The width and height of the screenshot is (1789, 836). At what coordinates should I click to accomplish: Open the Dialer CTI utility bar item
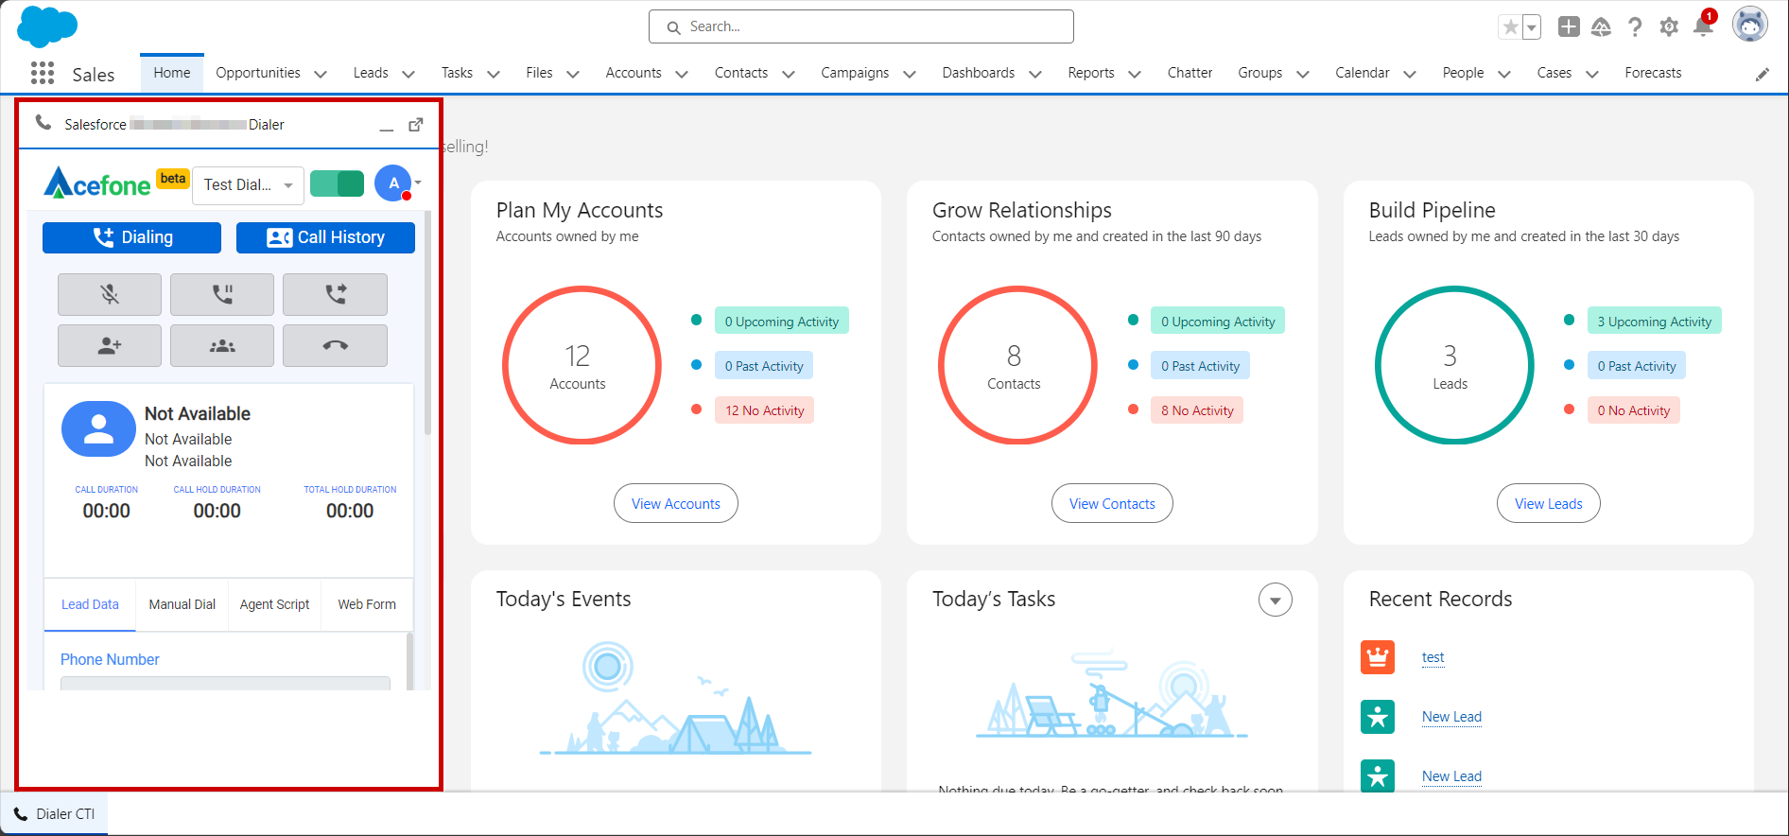(54, 814)
